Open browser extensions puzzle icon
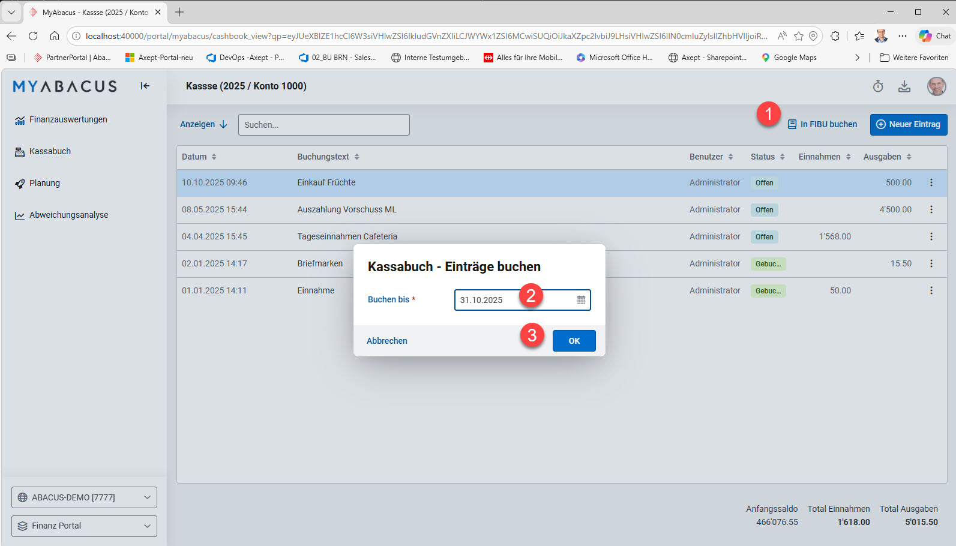This screenshot has width=956, height=546. pyautogui.click(x=835, y=36)
